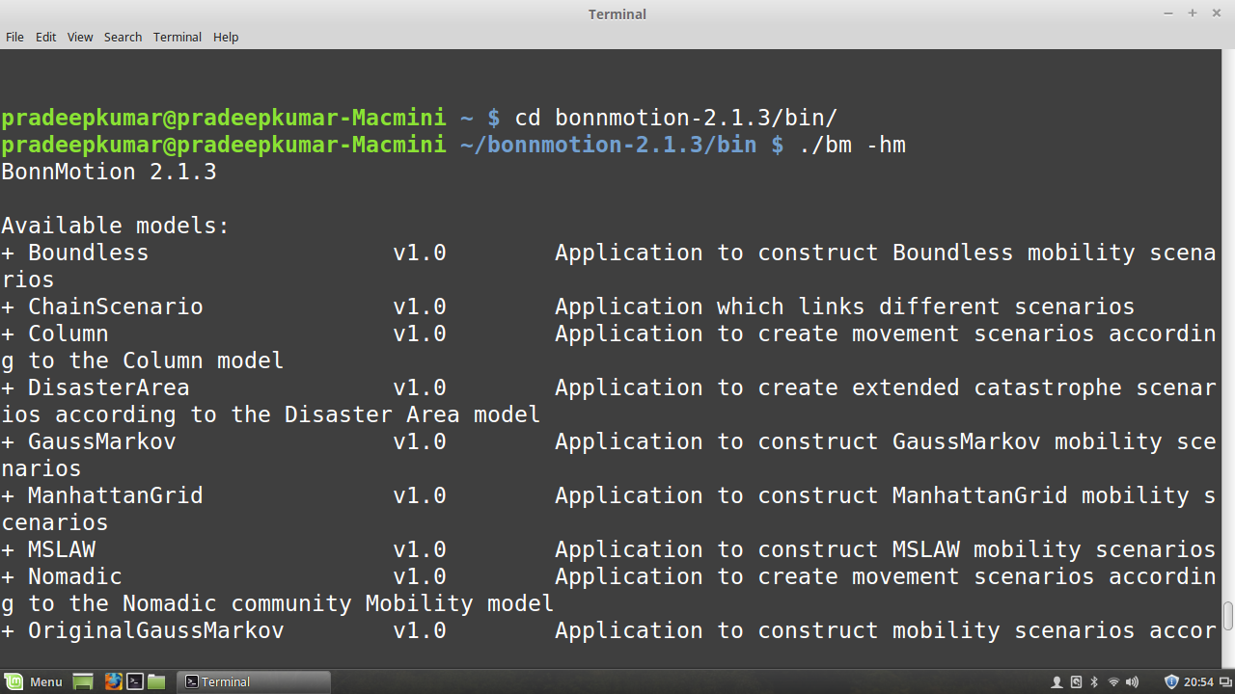Click the Show Desktop panel icon
Viewport: 1235px width, 694px height.
pyautogui.click(x=84, y=681)
